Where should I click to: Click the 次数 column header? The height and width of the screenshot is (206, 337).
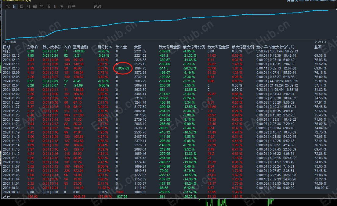coord(68,47)
